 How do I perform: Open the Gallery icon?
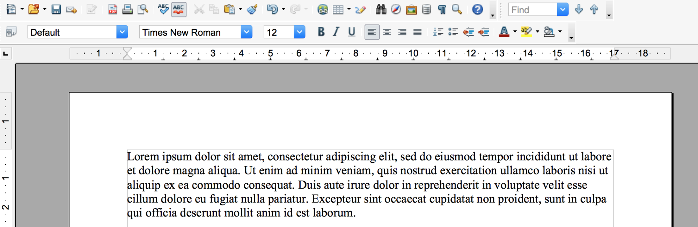coord(411,9)
